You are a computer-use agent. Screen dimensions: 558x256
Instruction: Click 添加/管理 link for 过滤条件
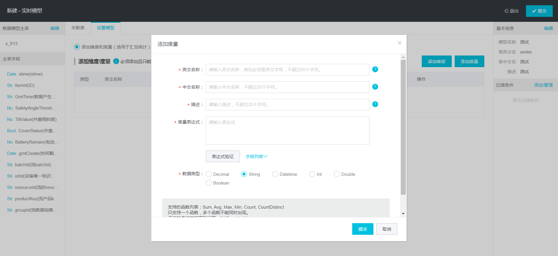pyautogui.click(x=543, y=85)
